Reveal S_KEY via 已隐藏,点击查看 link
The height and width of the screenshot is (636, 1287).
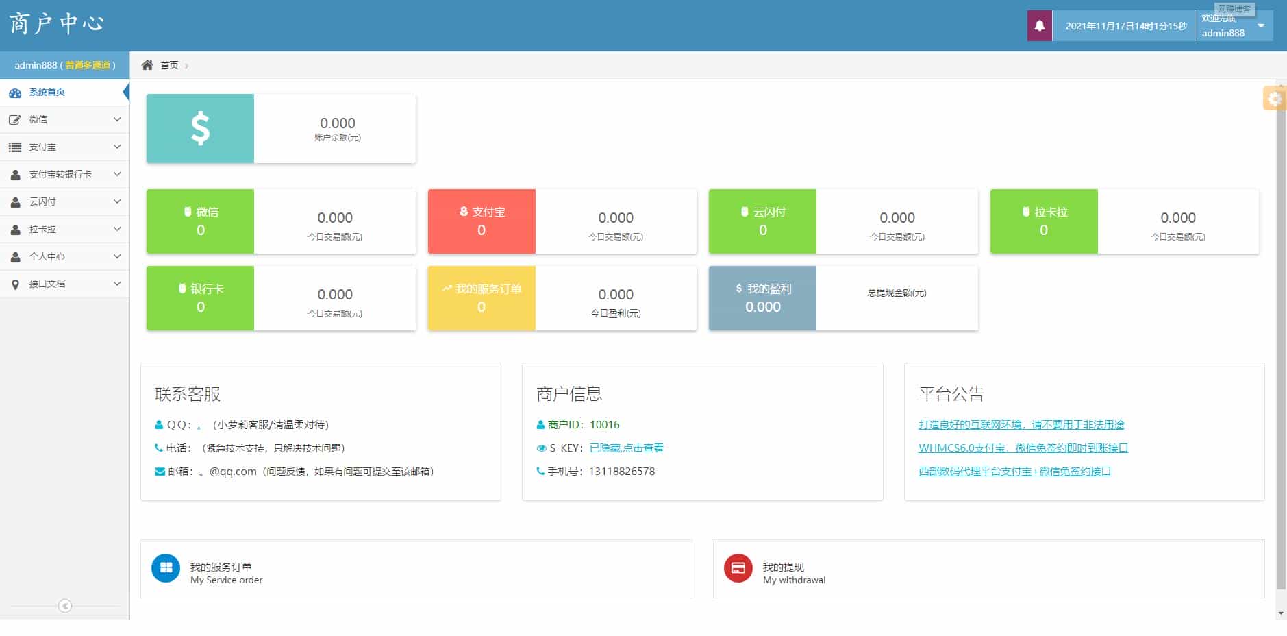pyautogui.click(x=626, y=448)
